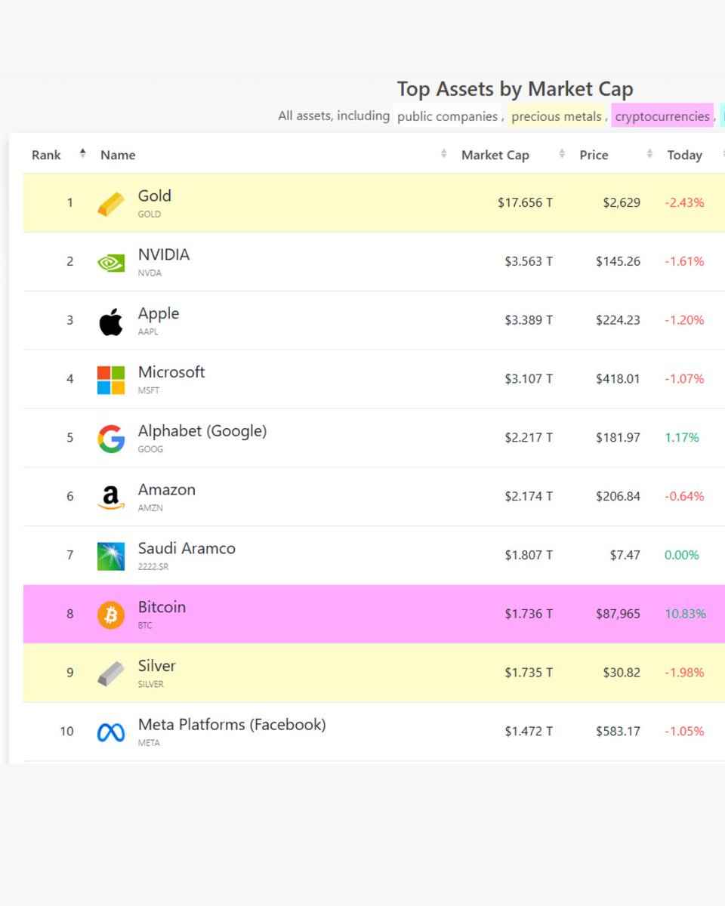The width and height of the screenshot is (725, 906).
Task: Filter by cryptocurrencies tag
Action: [662, 116]
